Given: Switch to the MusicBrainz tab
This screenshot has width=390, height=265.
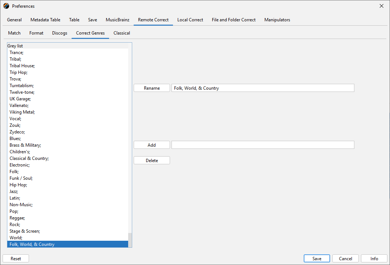Looking at the screenshot, I should (118, 20).
